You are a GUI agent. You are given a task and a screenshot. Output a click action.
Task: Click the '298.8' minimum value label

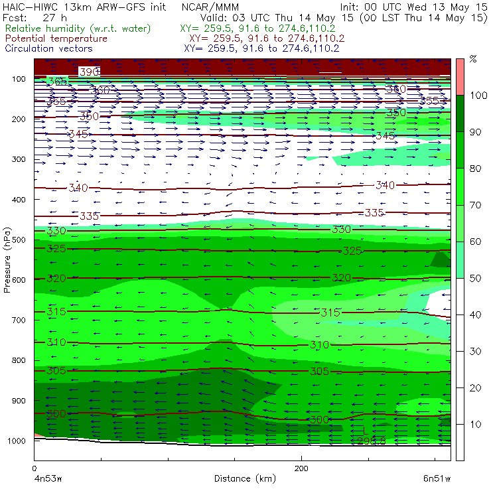coord(372,441)
